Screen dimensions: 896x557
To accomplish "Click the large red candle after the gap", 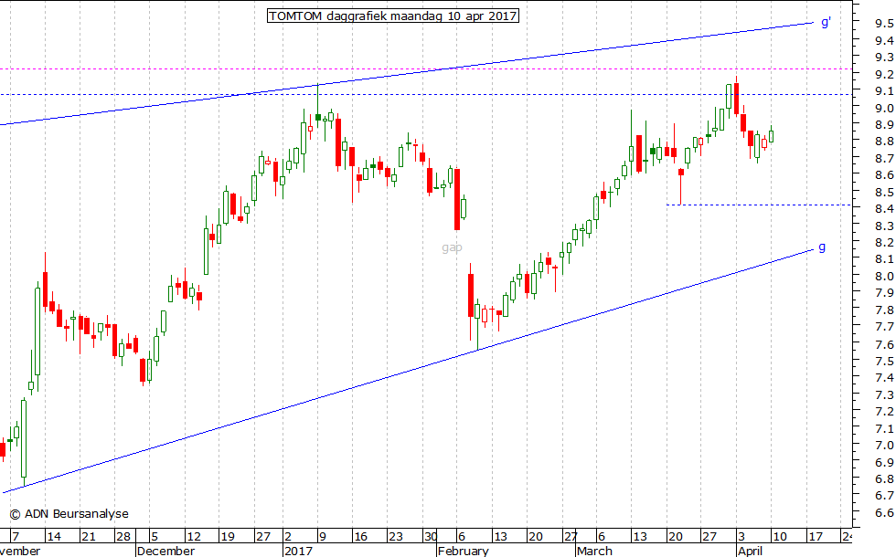I will click(x=471, y=295).
